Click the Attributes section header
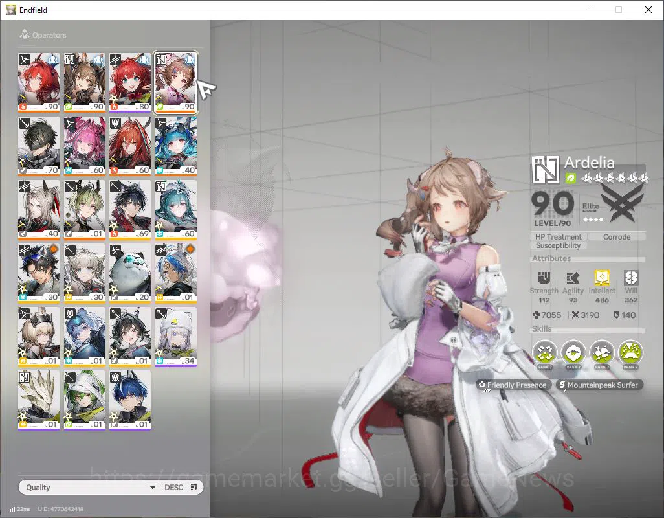 pos(551,258)
